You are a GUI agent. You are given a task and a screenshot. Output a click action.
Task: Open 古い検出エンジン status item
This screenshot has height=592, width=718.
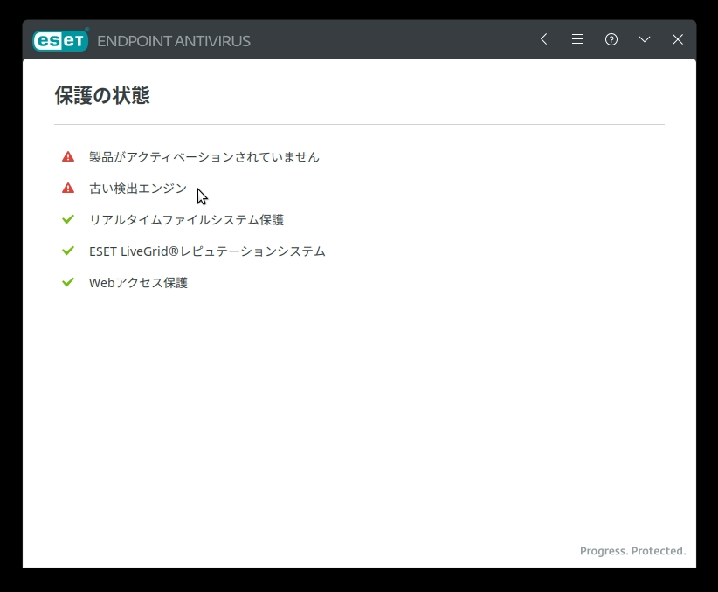click(x=138, y=189)
